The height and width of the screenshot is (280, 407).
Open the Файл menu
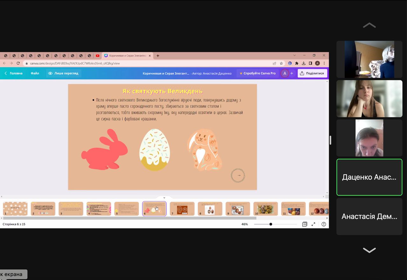pyautogui.click(x=35, y=73)
